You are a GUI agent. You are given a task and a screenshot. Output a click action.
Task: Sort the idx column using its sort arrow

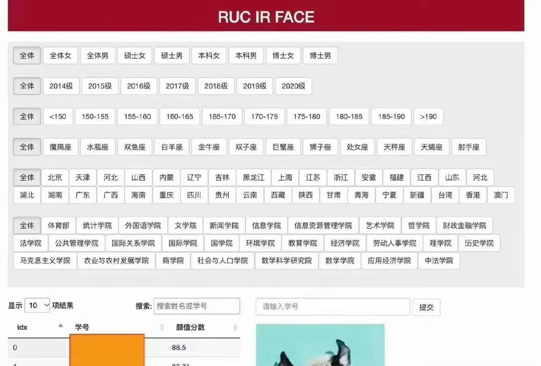(x=60, y=326)
